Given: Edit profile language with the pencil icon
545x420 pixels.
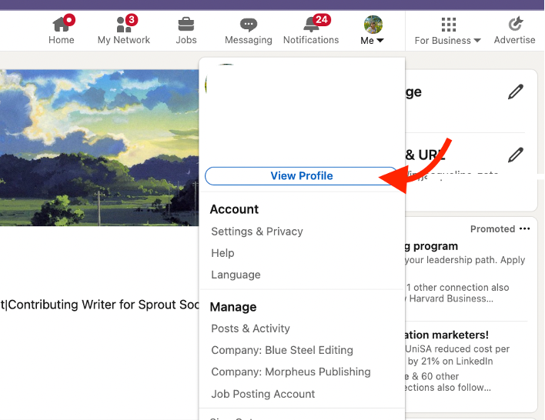Looking at the screenshot, I should (x=516, y=92).
